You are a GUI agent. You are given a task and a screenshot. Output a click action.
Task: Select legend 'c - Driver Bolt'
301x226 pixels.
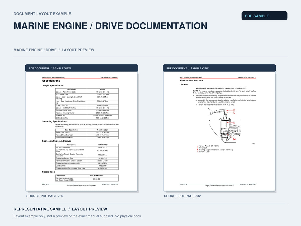coord(202,148)
